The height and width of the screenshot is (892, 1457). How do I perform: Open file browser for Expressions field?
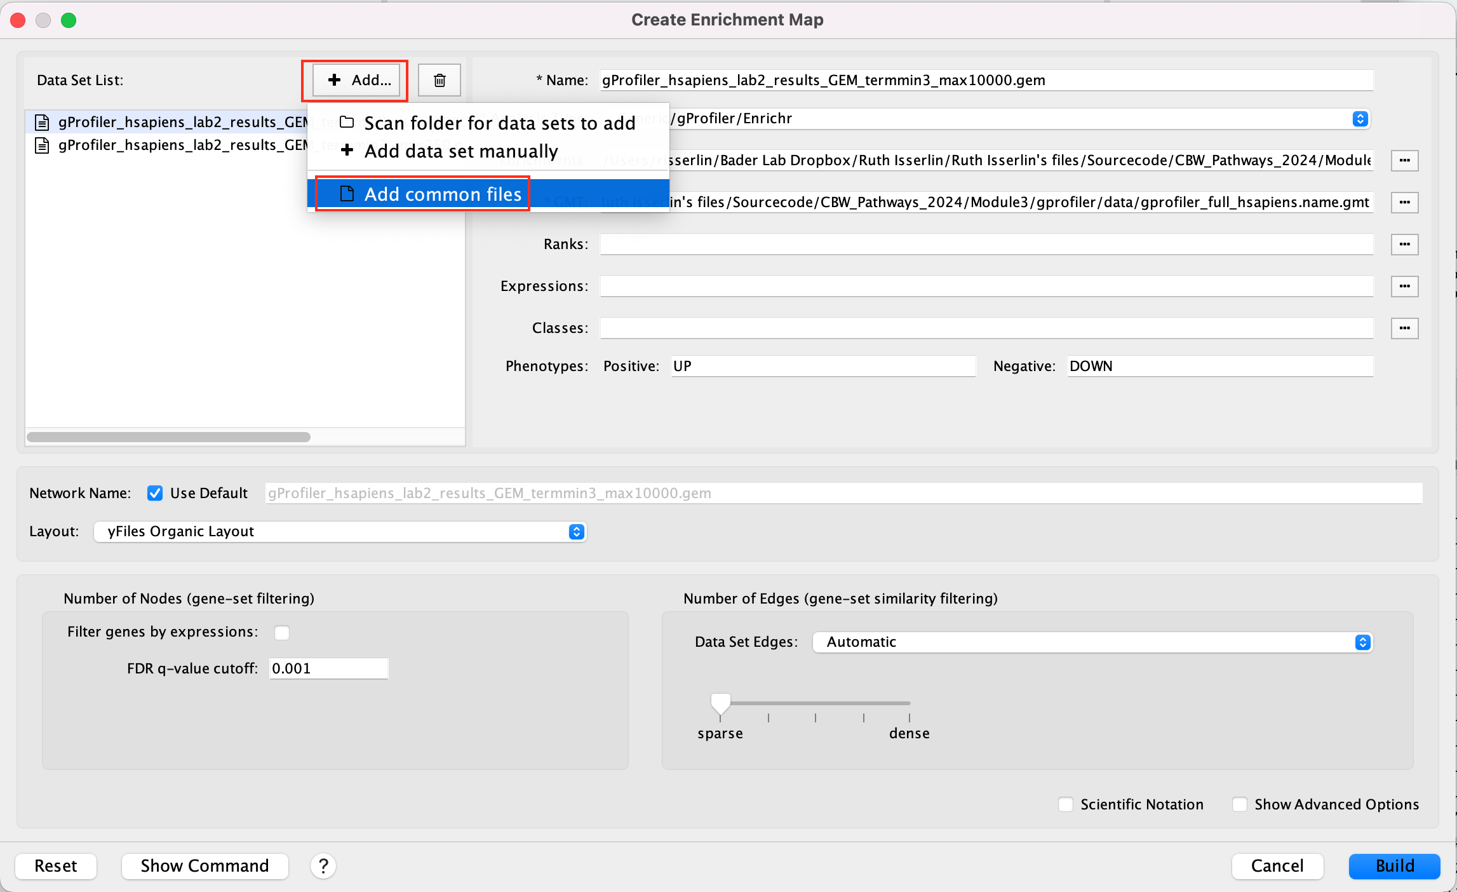point(1404,286)
